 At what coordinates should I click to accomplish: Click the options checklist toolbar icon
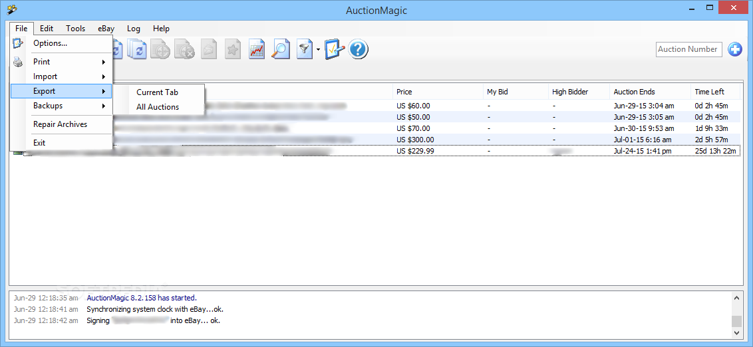pyautogui.click(x=335, y=49)
